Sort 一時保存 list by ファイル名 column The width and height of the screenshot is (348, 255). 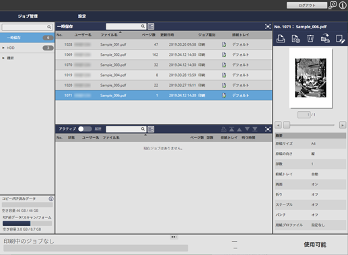click(109, 35)
